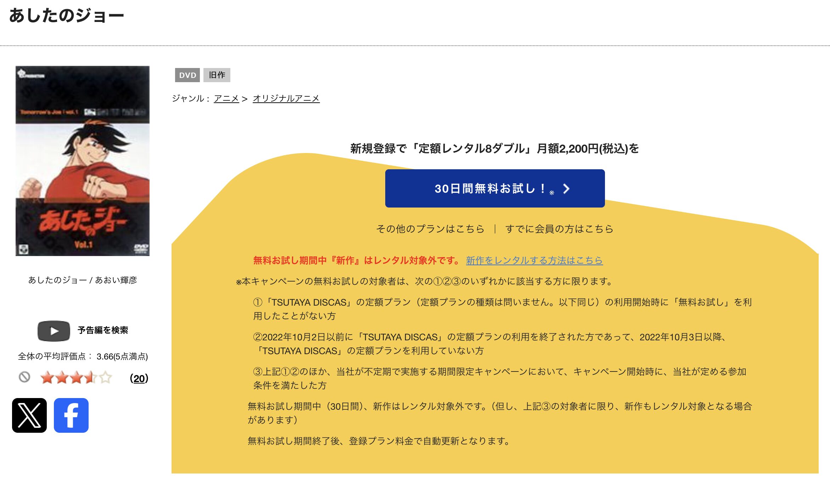Click the あしたのジョー page title
Screen dimensions: 830x488
tap(66, 16)
